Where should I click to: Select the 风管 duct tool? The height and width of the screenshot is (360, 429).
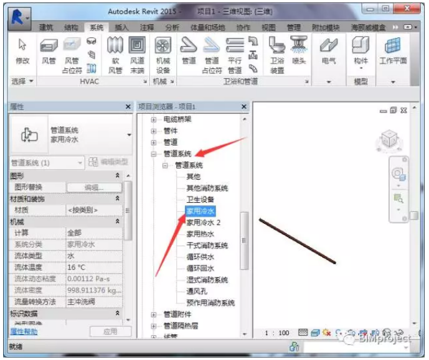tap(49, 51)
